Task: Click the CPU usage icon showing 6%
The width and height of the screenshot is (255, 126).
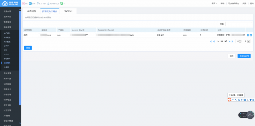Action: (23, 3)
